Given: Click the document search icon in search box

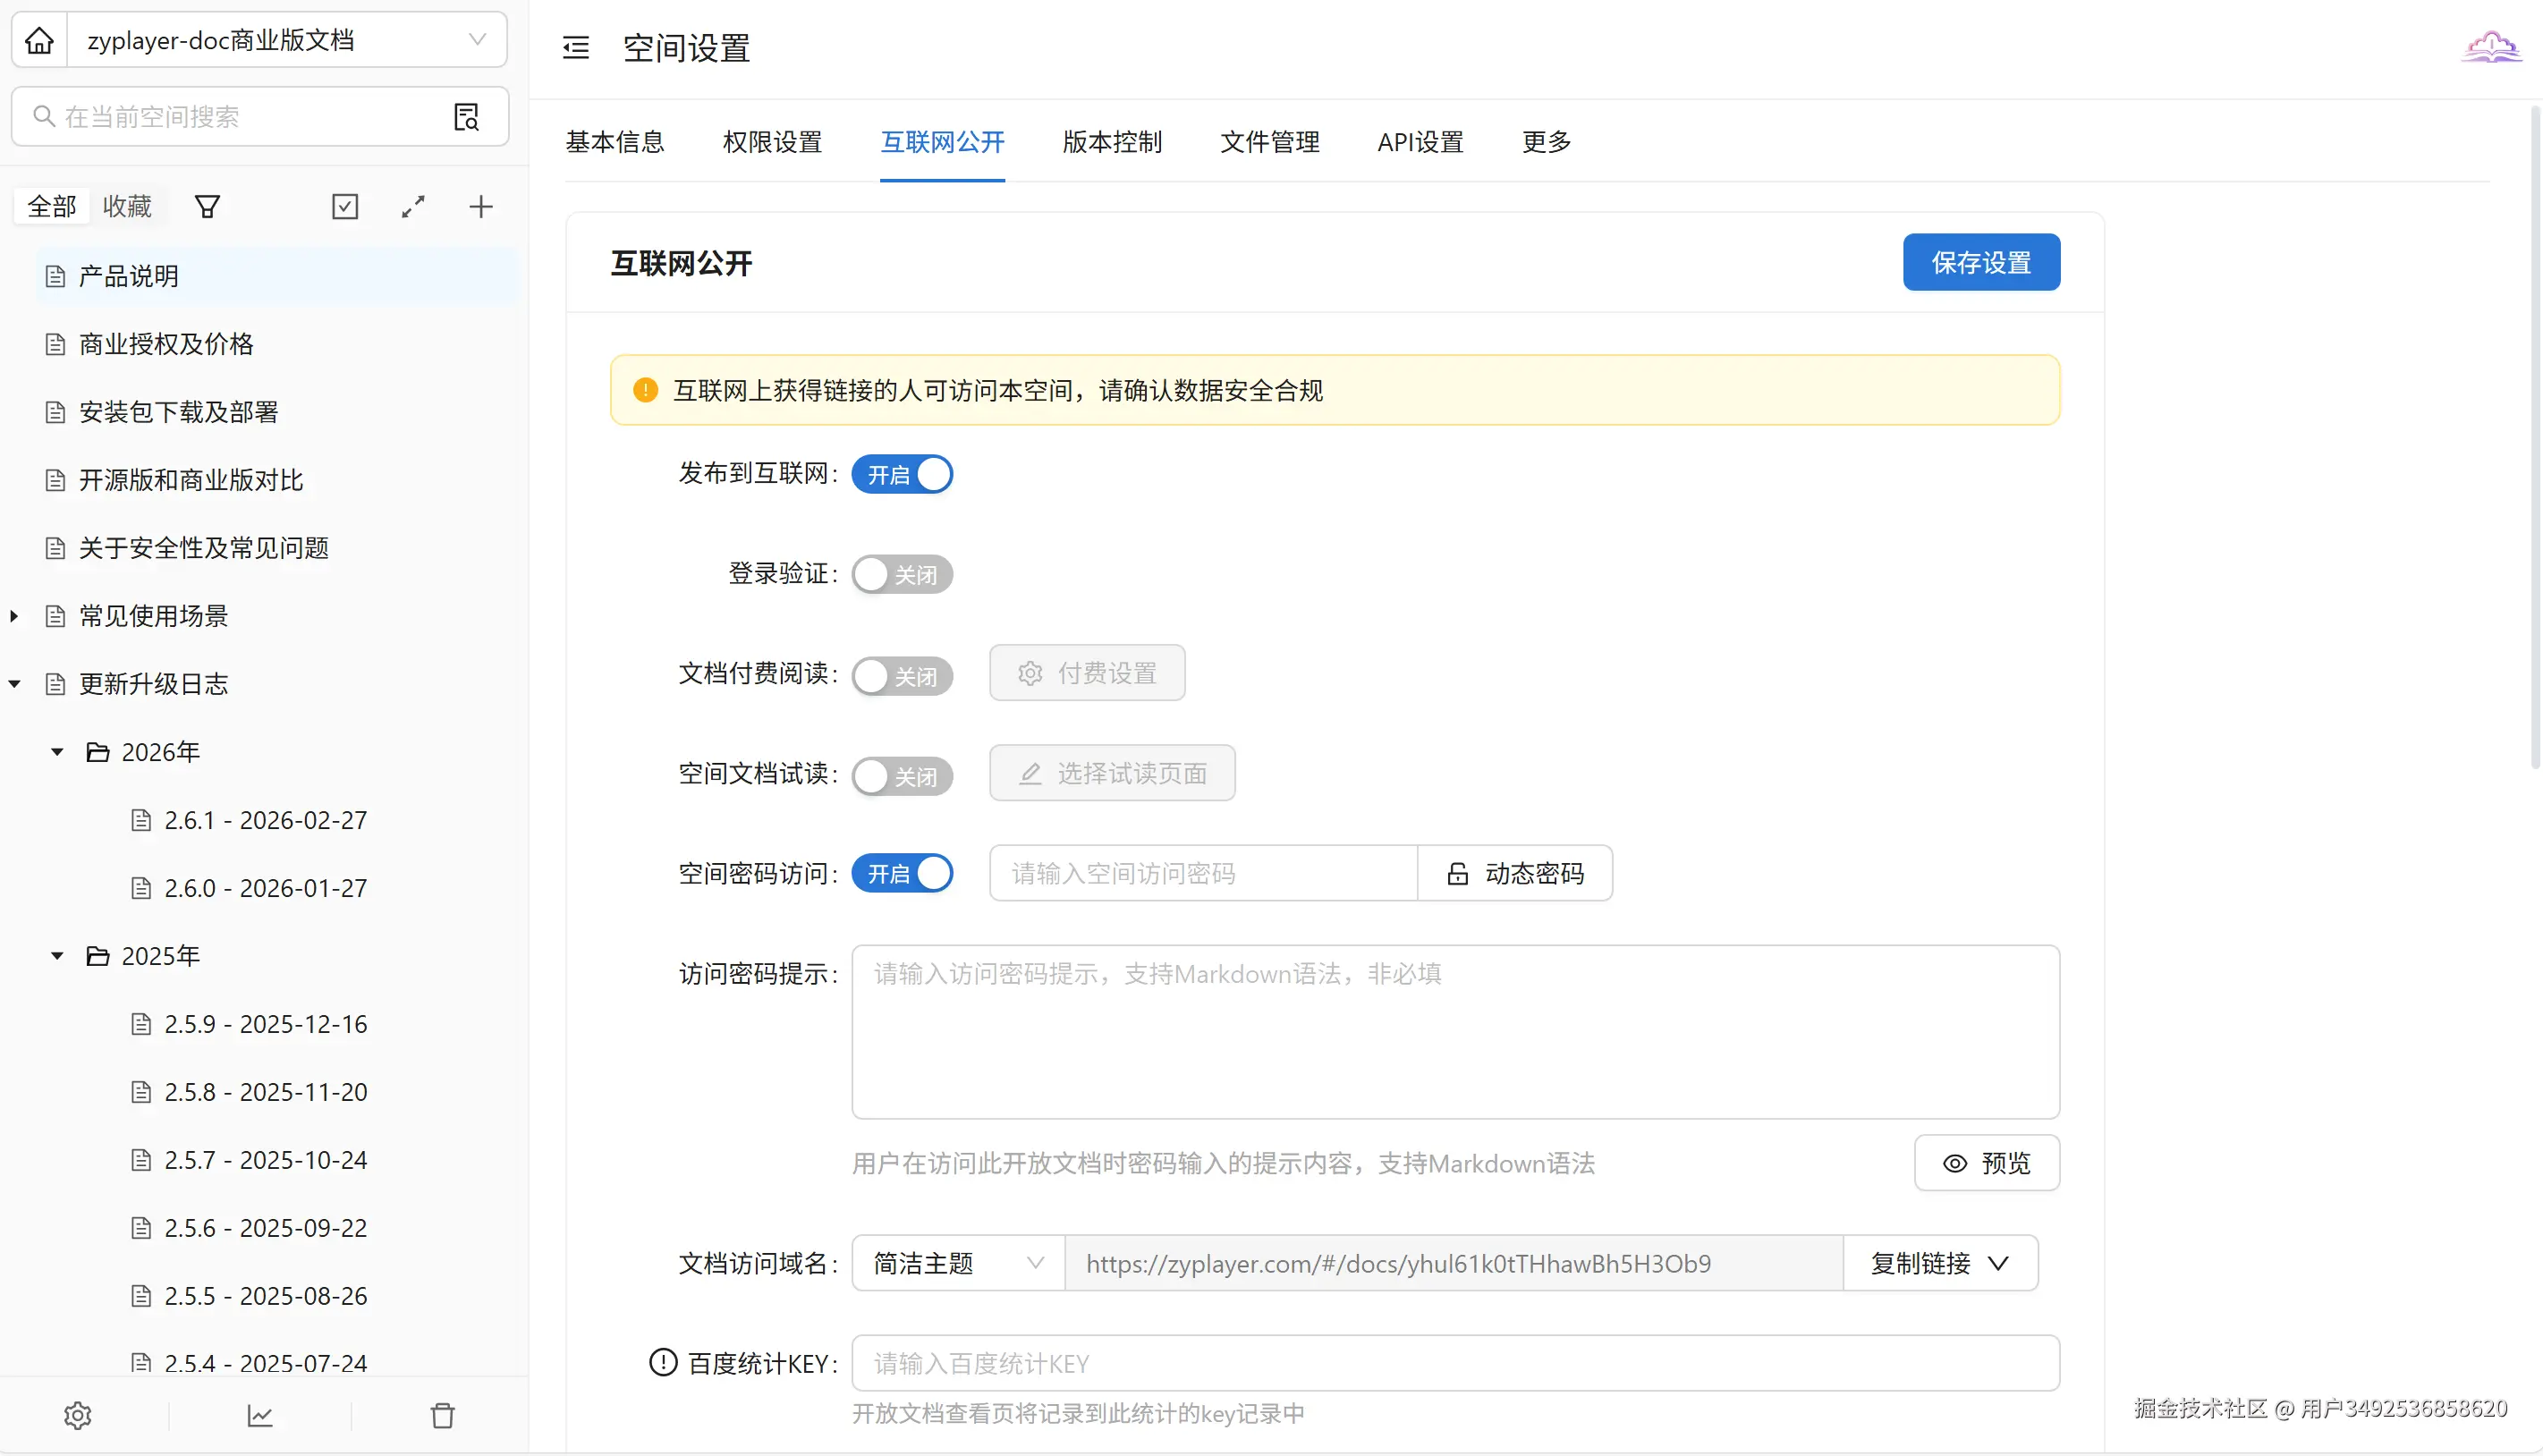Looking at the screenshot, I should (x=466, y=117).
